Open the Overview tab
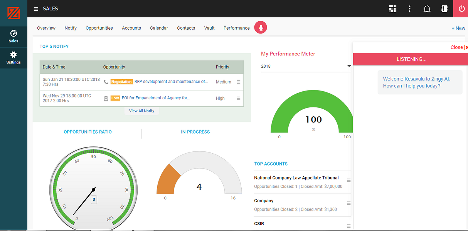Viewport: 468px width, 231px height. tap(46, 28)
